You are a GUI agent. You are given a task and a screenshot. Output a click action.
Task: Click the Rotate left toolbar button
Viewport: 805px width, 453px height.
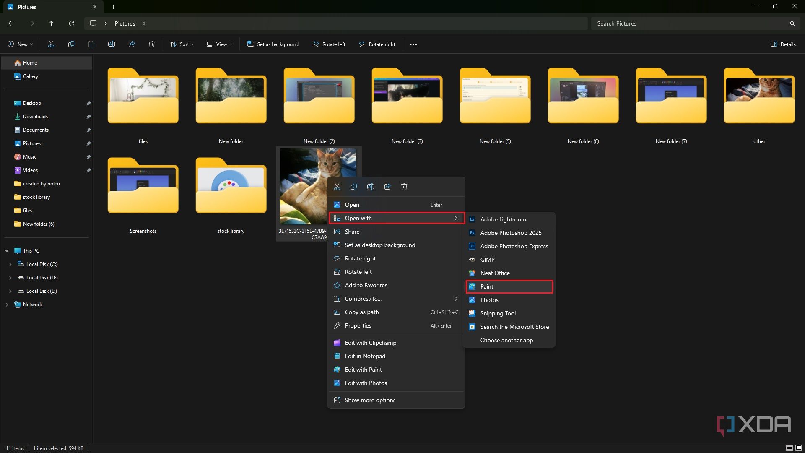[329, 44]
